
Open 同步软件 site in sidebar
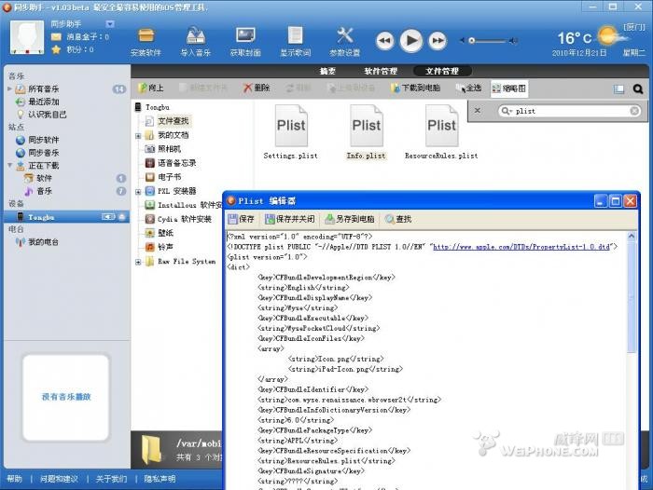[43, 140]
